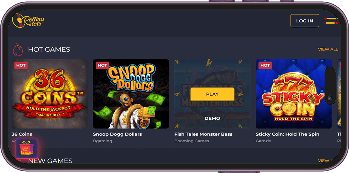Open the hamburger menu icon
This screenshot has height=173, width=349.
pyautogui.click(x=331, y=21)
